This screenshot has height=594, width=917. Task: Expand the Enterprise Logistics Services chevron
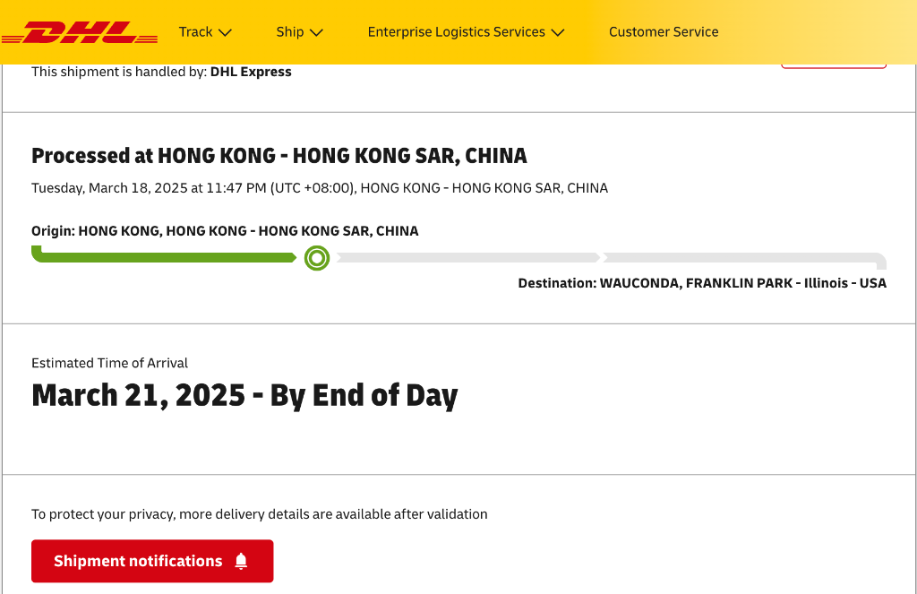[558, 32]
